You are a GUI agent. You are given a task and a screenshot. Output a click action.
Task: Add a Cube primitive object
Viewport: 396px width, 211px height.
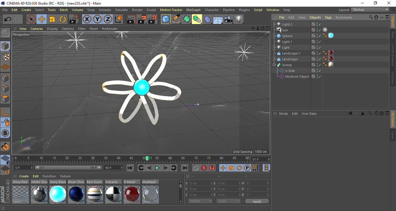(166, 19)
